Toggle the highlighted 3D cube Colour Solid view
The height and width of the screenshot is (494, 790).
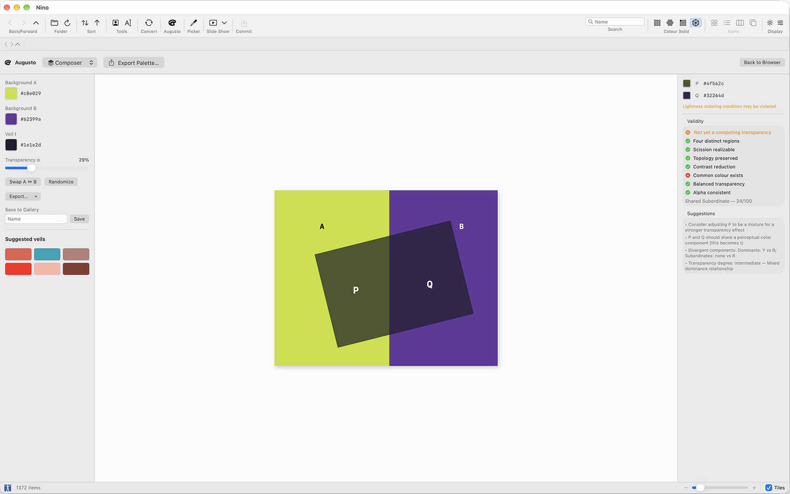(x=696, y=23)
